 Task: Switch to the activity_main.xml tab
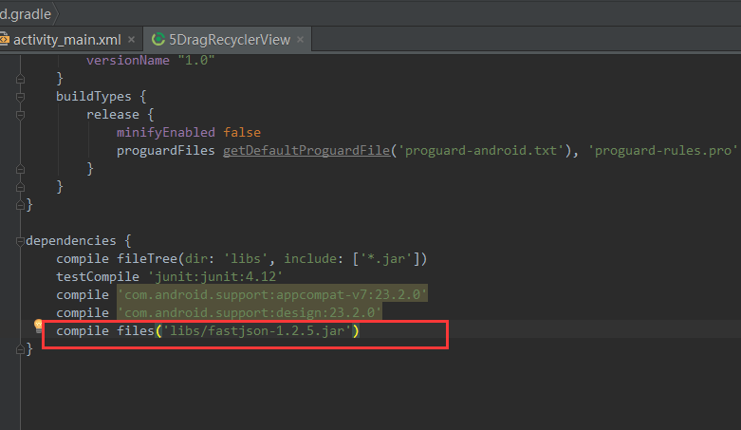click(67, 40)
